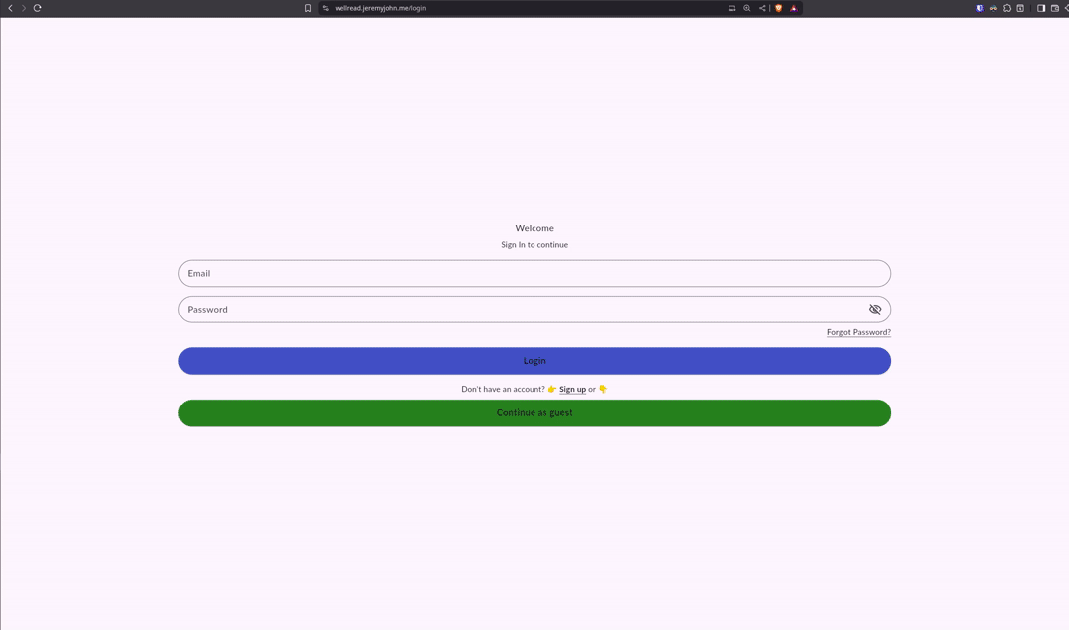Open the Forgot Password? link
Screen dimensions: 1069x630
point(858,333)
